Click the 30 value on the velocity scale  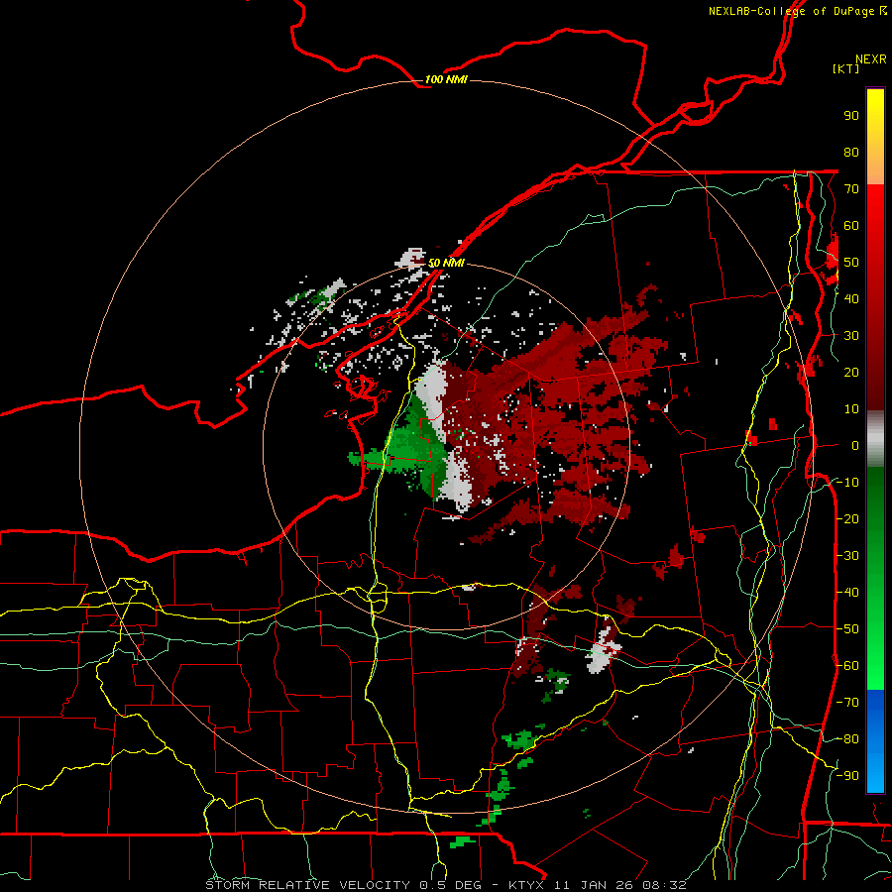(x=851, y=336)
